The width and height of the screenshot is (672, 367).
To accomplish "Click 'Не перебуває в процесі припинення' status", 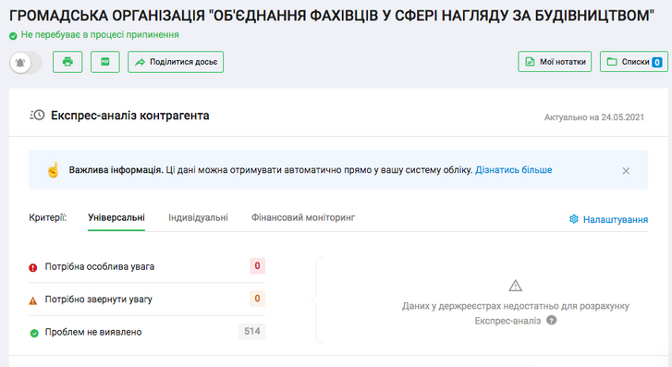I will pos(100,35).
